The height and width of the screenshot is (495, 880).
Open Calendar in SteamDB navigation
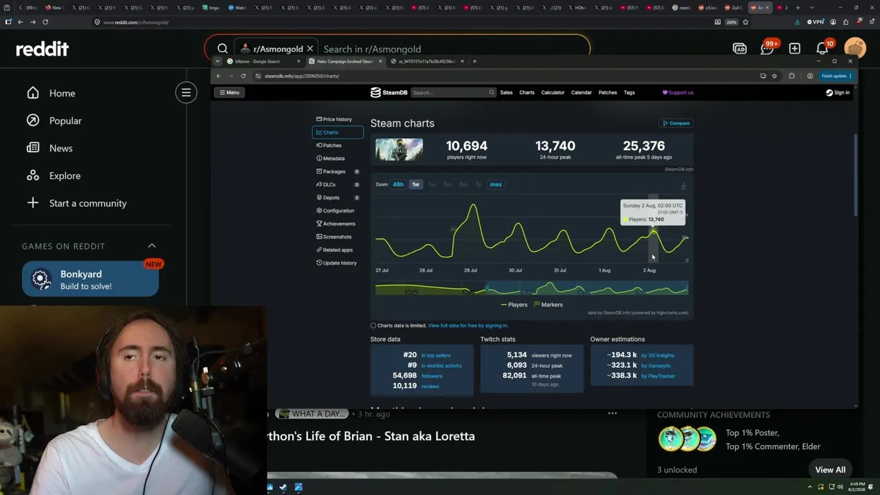pos(582,92)
